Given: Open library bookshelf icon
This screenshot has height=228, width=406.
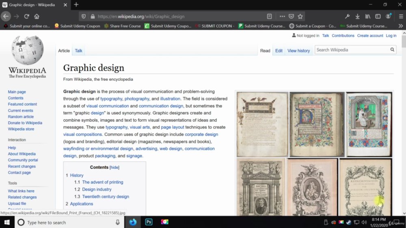Looking at the screenshot, I should pos(368,16).
